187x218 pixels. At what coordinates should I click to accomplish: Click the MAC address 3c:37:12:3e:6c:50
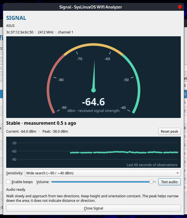20,32
